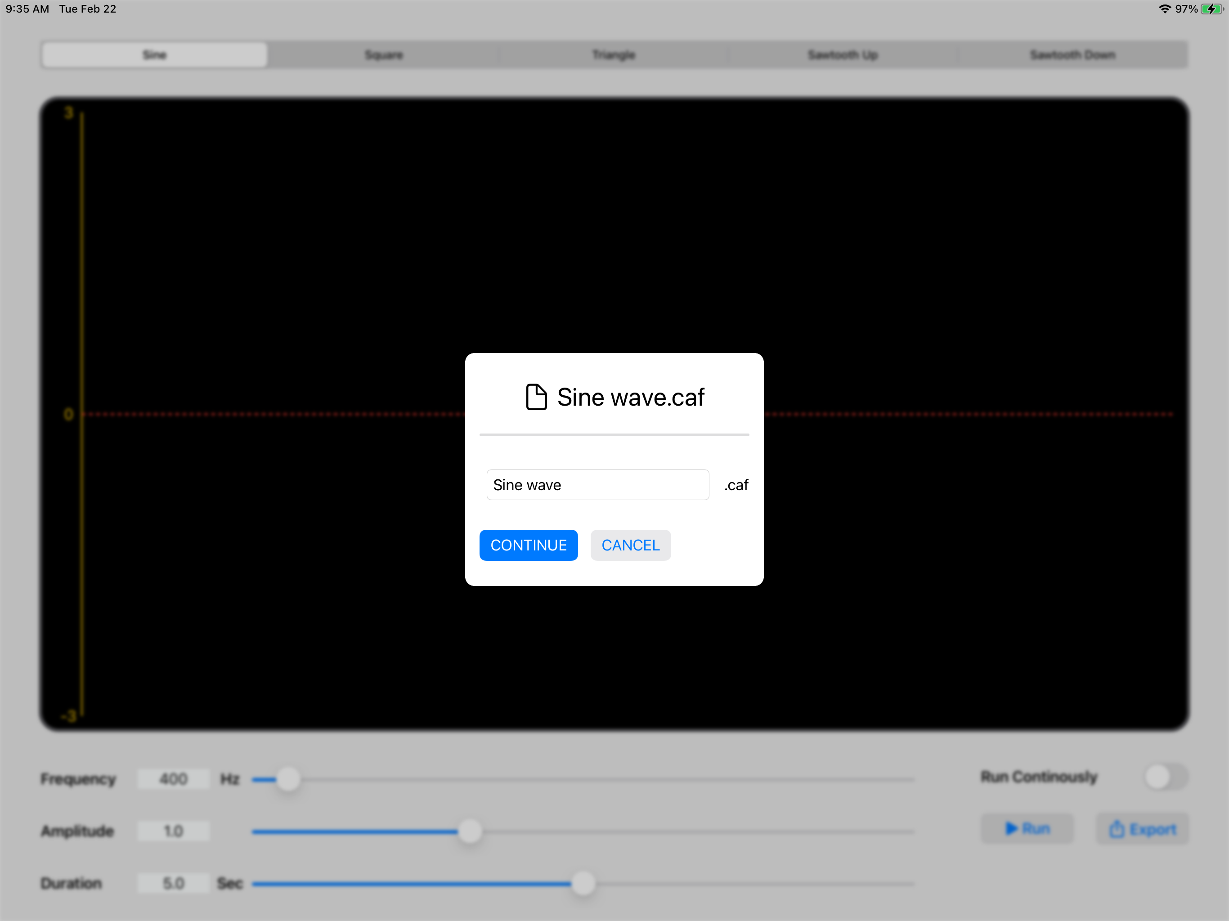The image size is (1229, 921).
Task: Click the Amplitude 1.0 value field
Action: tap(173, 831)
